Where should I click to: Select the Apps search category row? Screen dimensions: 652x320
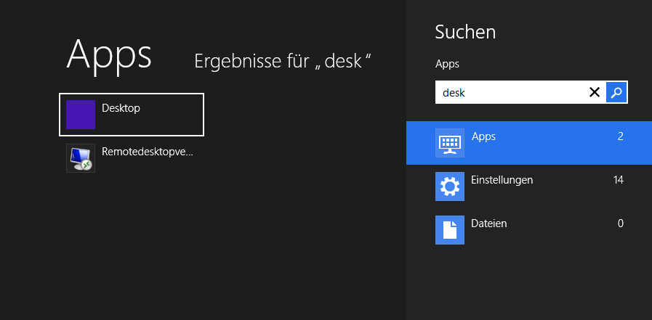point(529,143)
